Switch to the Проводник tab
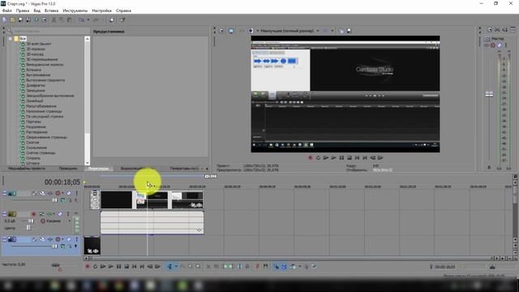Screen dimensions: 519x292 (68, 169)
